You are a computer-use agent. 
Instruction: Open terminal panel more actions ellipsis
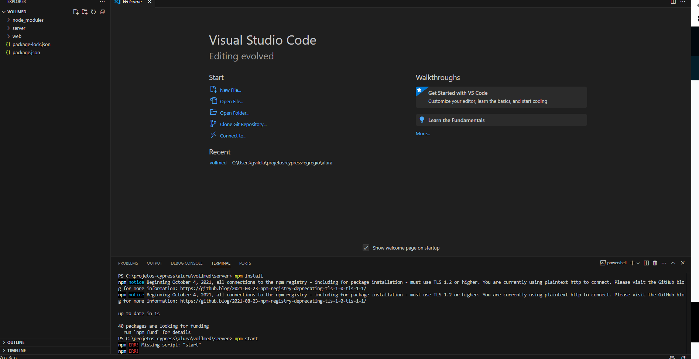[664, 263]
